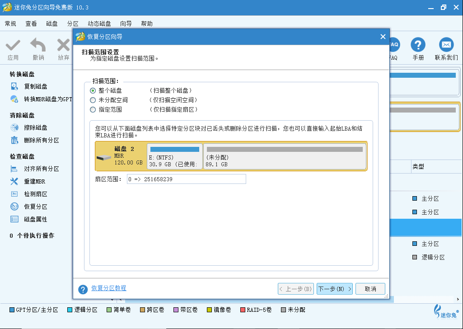Click the Undo (撤销) arrow icon

(38, 45)
